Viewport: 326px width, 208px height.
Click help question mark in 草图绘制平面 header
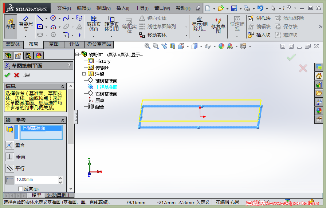69,66
